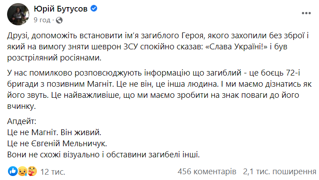View the "2,1 тис. поширення" shares
319x180 pixels.
click(276, 171)
